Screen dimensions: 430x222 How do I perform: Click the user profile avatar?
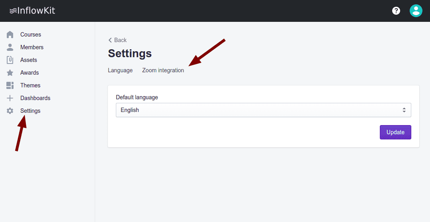[x=416, y=11]
